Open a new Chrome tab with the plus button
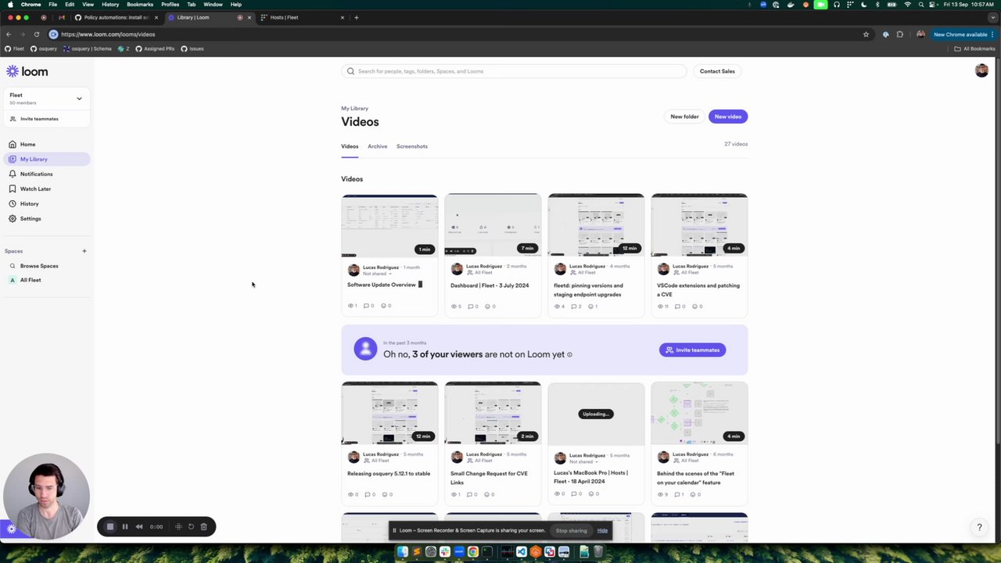Screen dimensions: 1001x563 tap(356, 17)
